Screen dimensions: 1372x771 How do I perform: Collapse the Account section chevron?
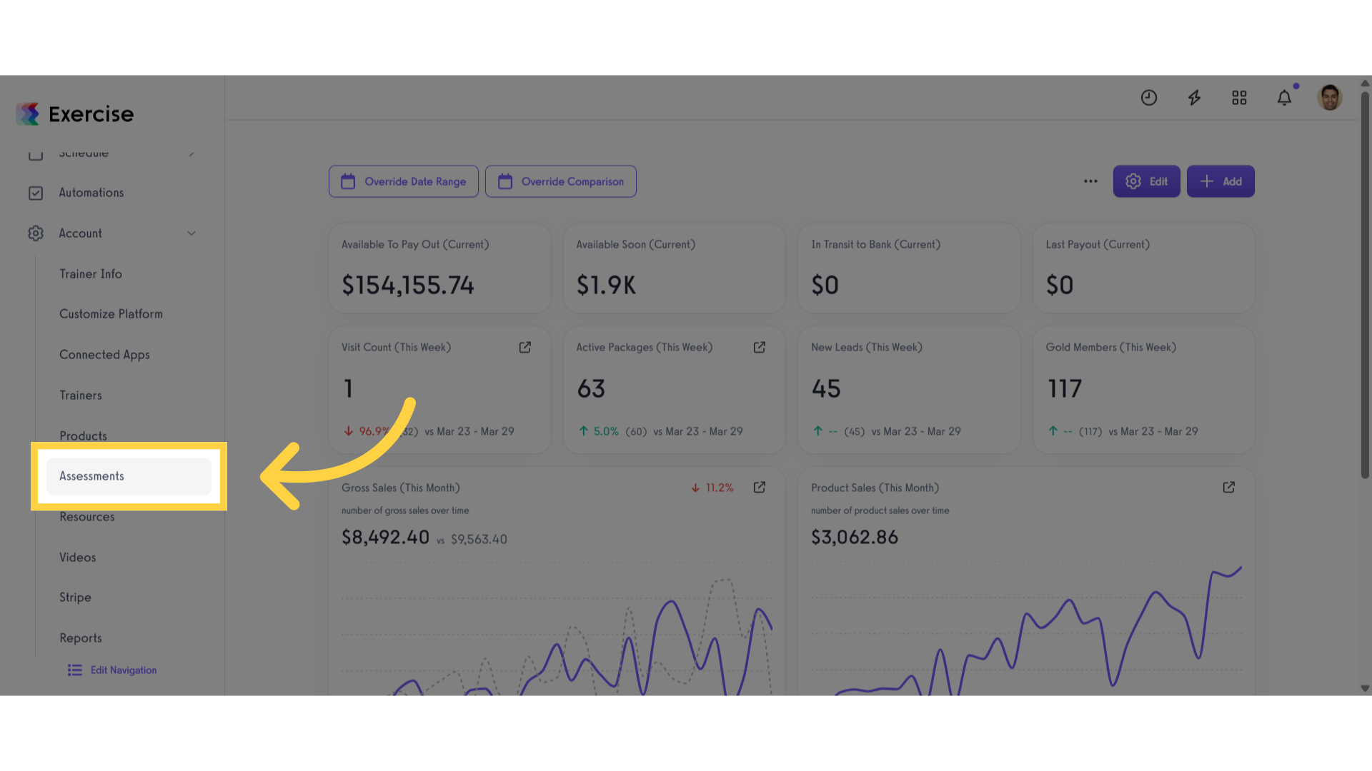191,233
